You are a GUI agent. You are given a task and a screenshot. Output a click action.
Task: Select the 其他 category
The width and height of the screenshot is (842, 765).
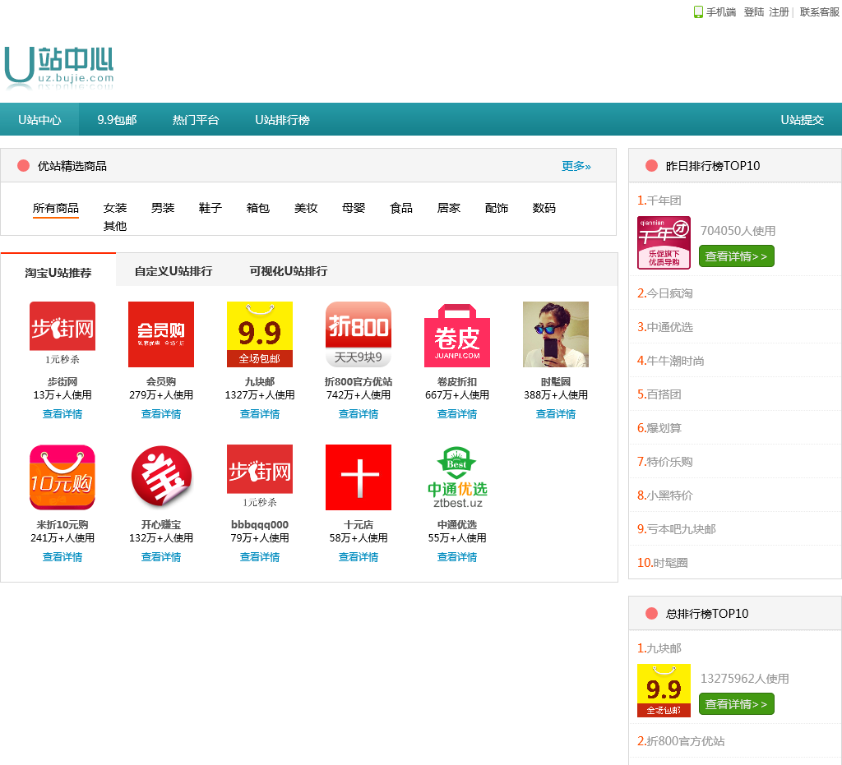[115, 227]
